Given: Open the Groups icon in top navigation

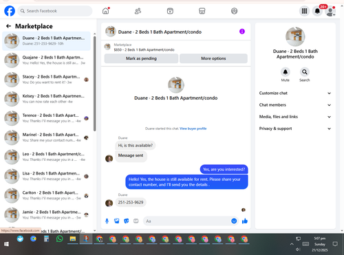Looking at the screenshot, I should 234,11.
